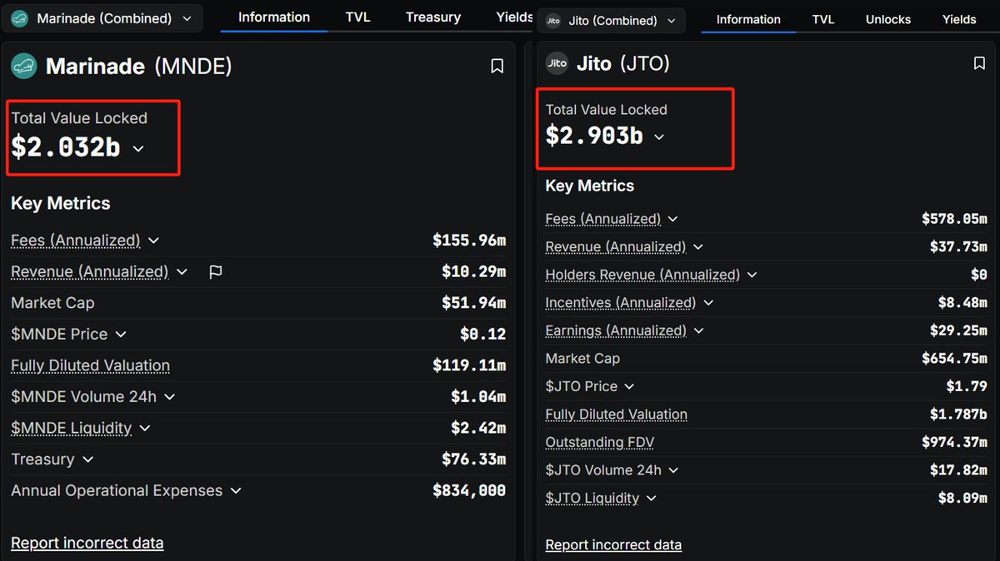The width and height of the screenshot is (1000, 561).
Task: Click the $29.25m earnings value
Action: point(958,330)
